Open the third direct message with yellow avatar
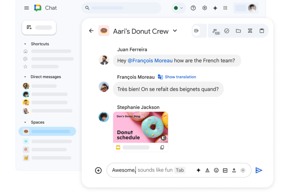This screenshot has height=196, width=294. (x=26, y=102)
